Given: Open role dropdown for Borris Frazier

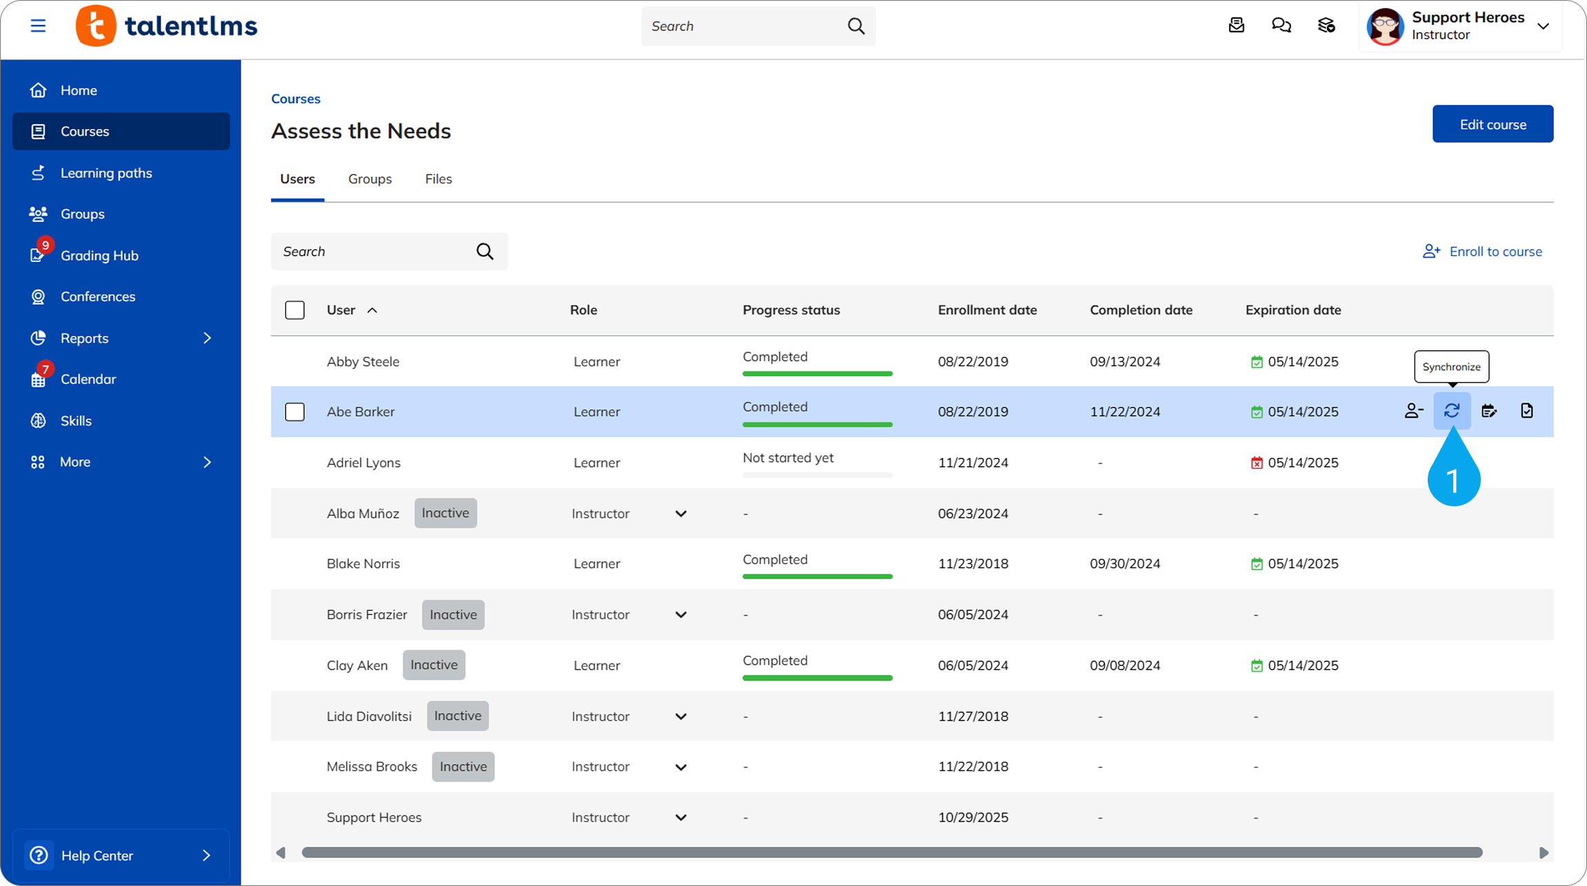Looking at the screenshot, I should coord(681,615).
